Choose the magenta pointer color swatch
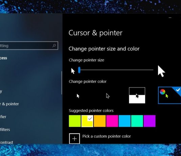Screen dimensions: 181x156 [x=112, y=121]
